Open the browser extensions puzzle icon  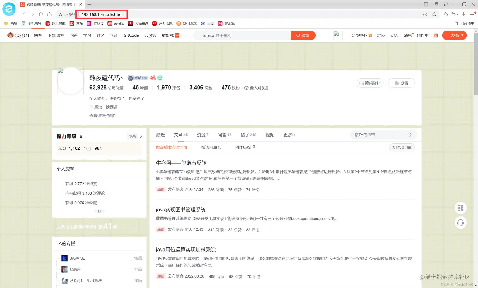(x=445, y=14)
